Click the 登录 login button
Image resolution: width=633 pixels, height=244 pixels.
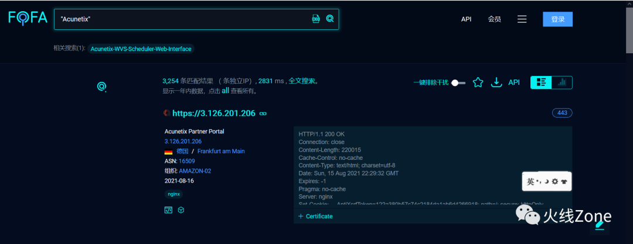coord(557,19)
